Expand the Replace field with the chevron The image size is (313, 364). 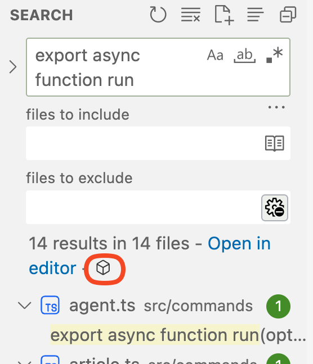[x=13, y=67]
